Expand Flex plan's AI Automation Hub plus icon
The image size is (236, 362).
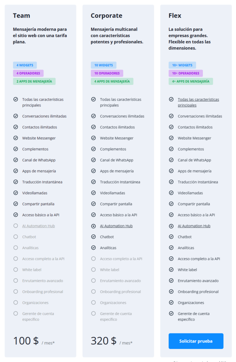171,226
